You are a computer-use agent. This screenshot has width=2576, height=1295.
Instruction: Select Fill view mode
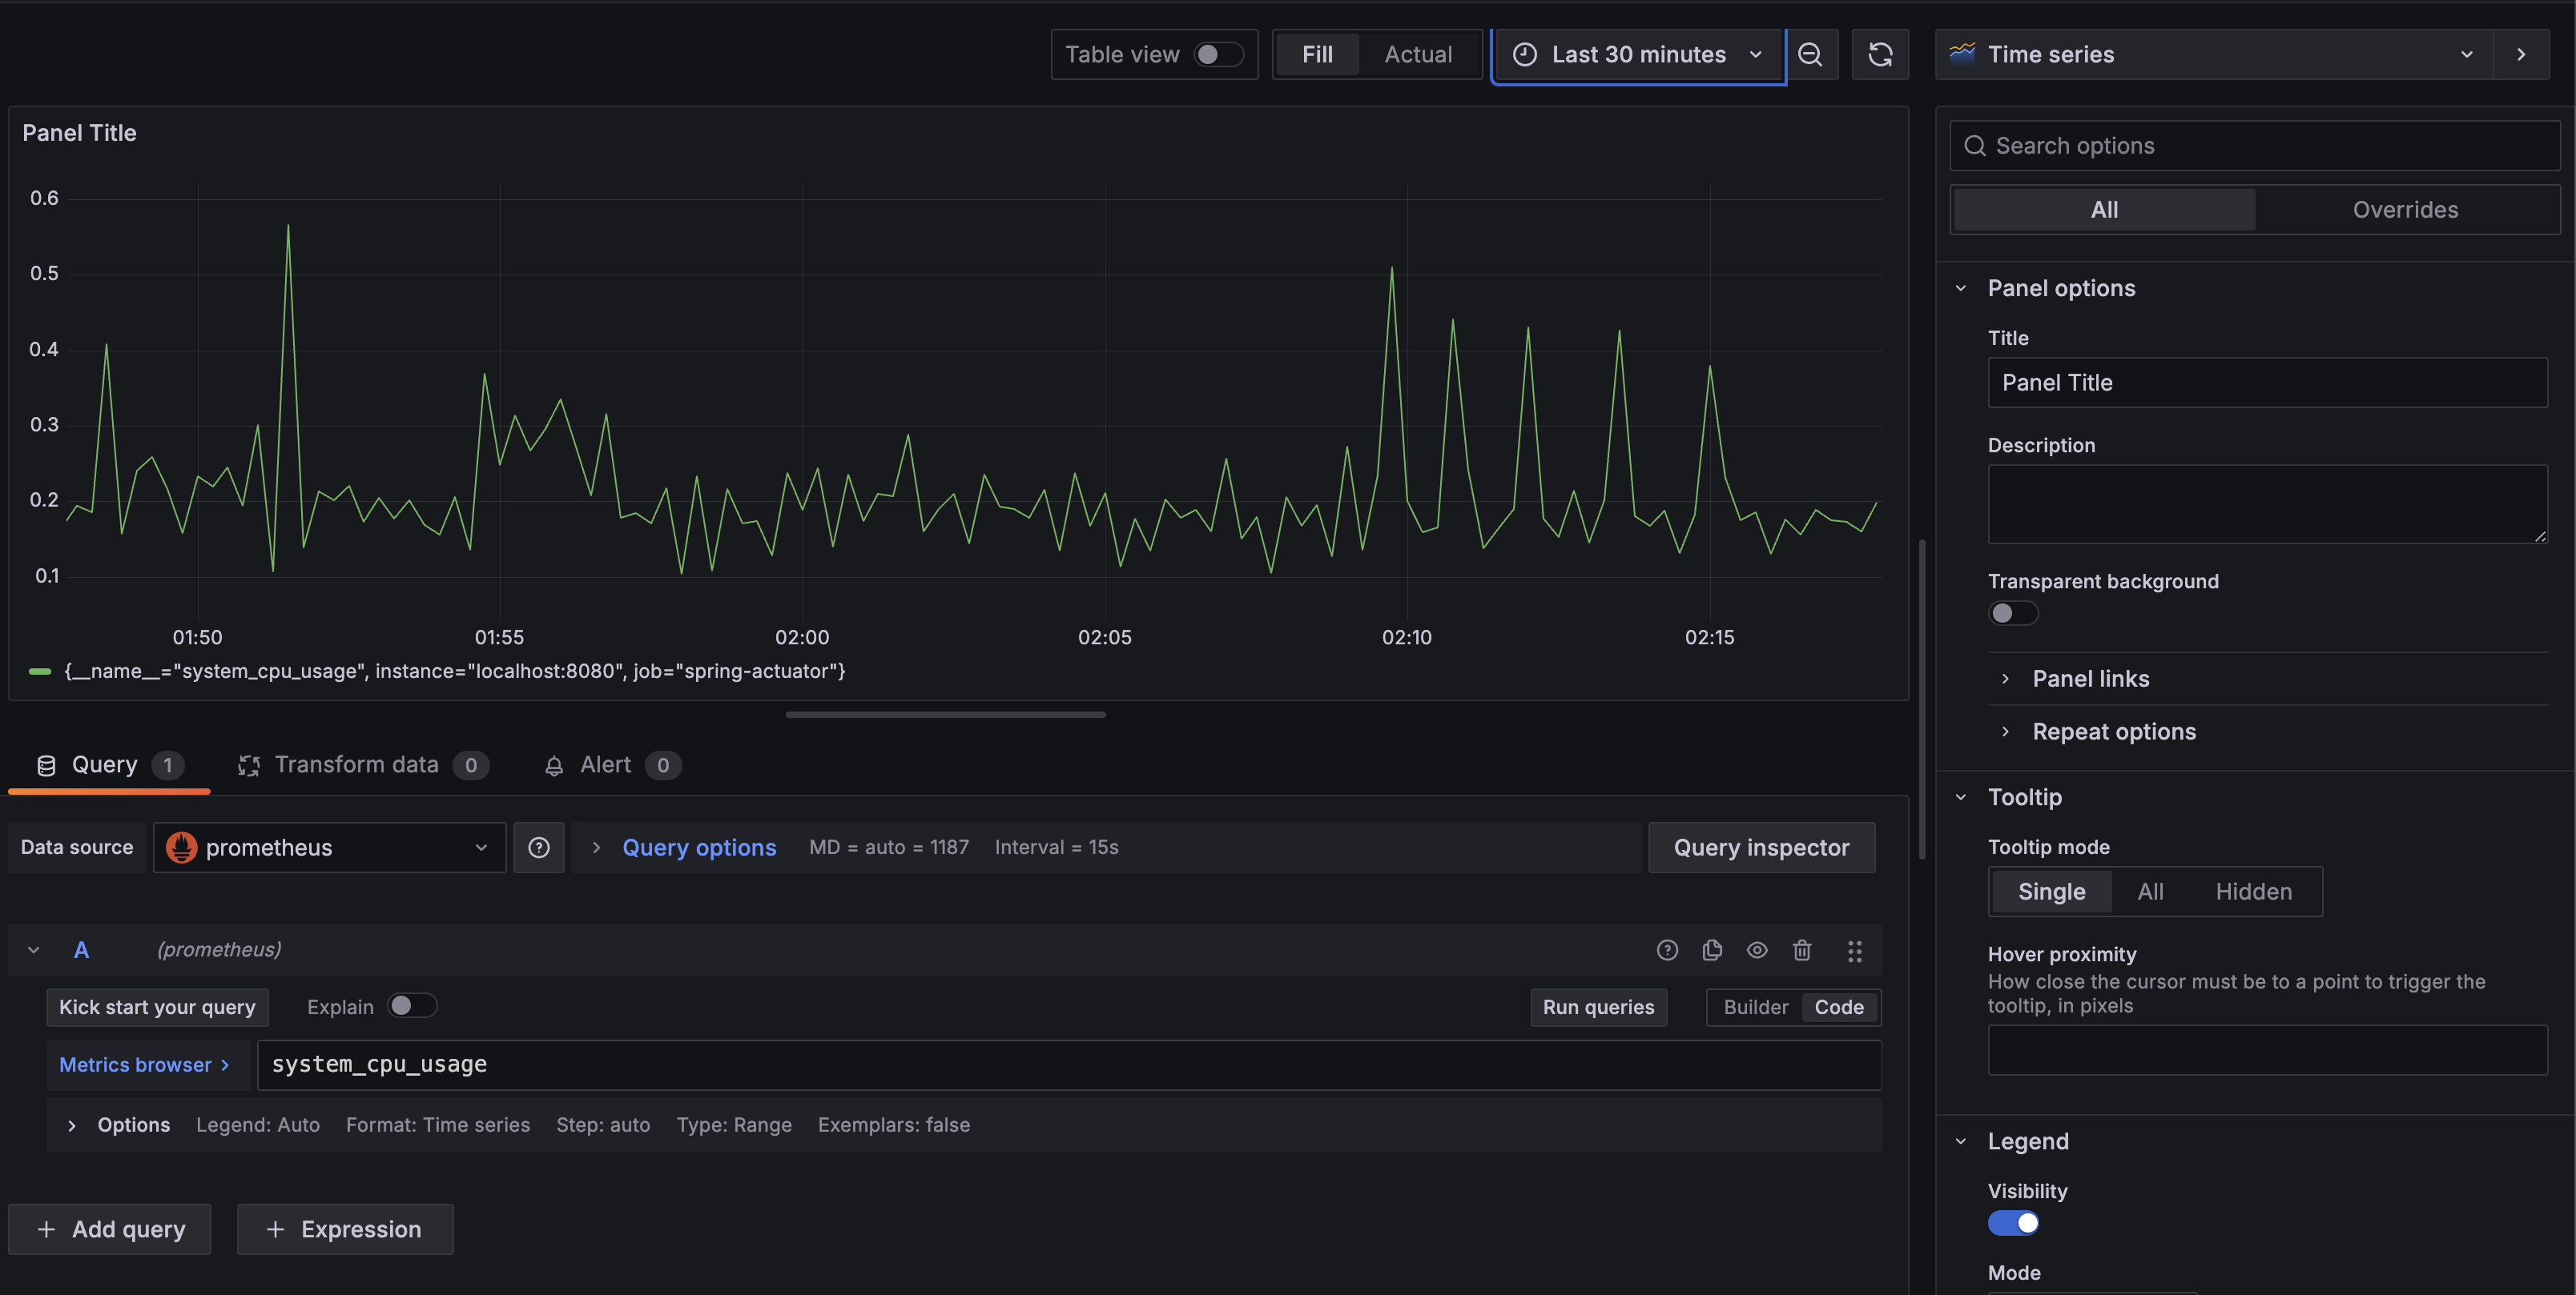pyautogui.click(x=1317, y=54)
